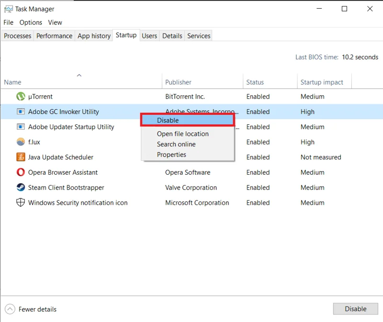This screenshot has width=383, height=322.
Task: Click the High impact cell for f.lux
Action: click(x=307, y=142)
